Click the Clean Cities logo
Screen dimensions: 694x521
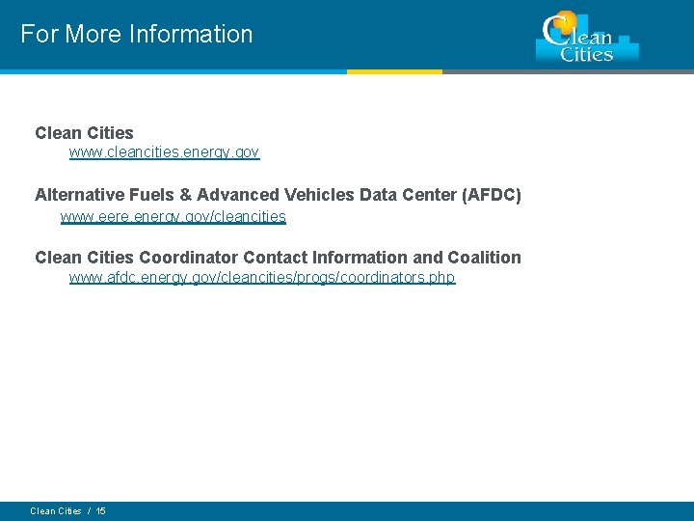[587, 37]
